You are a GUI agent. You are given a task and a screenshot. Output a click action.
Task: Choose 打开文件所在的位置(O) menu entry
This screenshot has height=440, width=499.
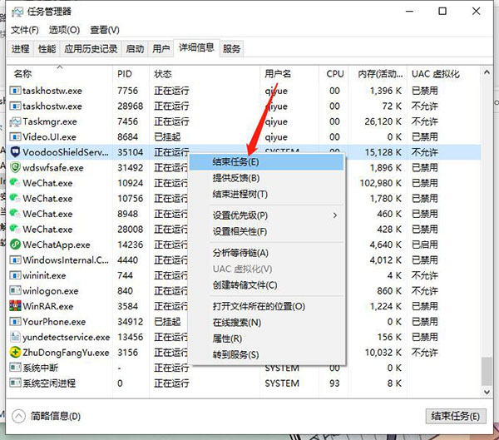tap(267, 306)
